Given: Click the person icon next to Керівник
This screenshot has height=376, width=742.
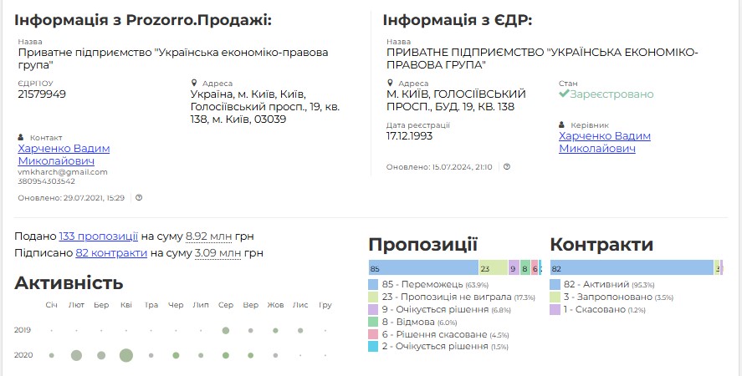Looking at the screenshot, I should (561, 124).
